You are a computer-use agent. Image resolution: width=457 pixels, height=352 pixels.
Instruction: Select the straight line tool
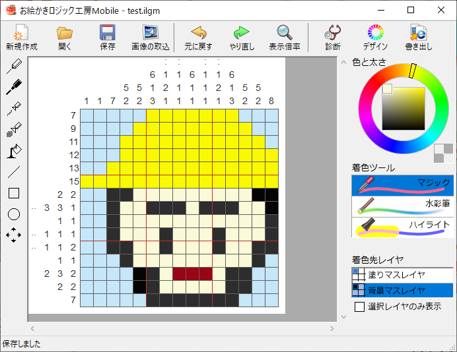click(x=14, y=172)
